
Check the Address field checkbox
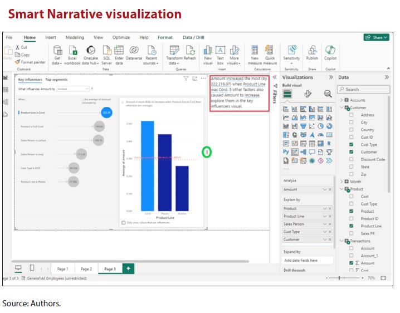point(351,115)
